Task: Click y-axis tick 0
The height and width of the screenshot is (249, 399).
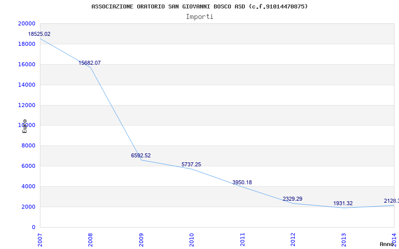Action: (x=33, y=228)
